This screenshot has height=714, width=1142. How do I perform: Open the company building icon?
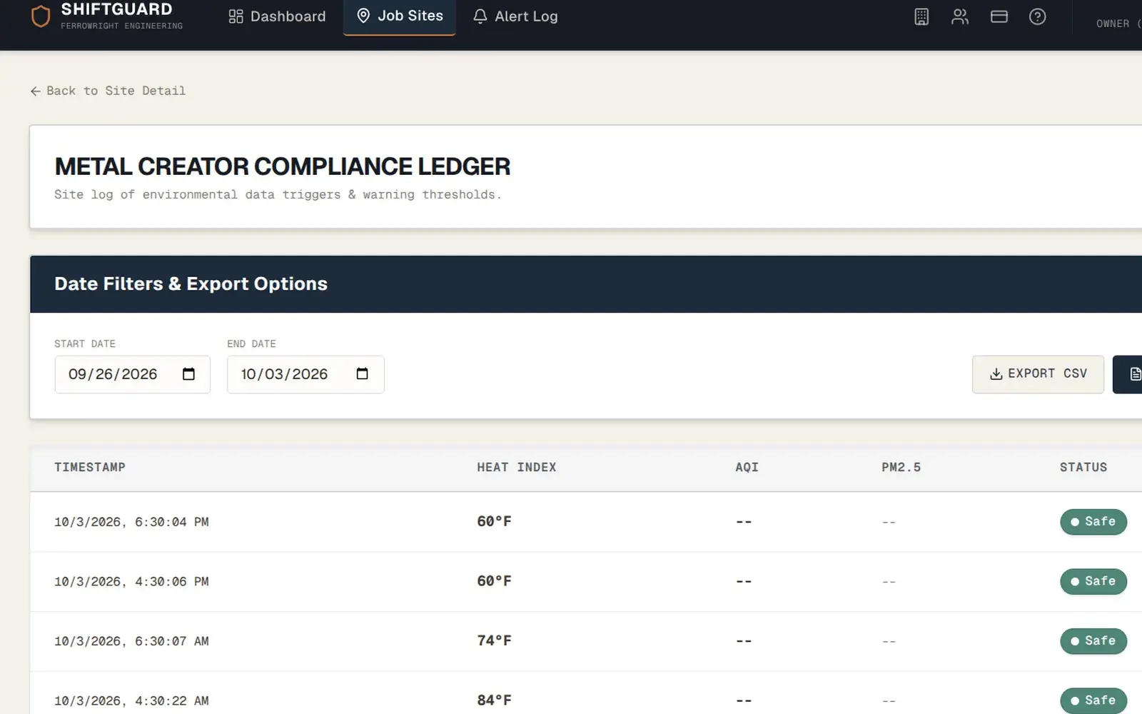921,16
